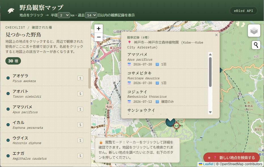The height and width of the screenshot is (167, 264).
Task: Click the popup scrollbar thumb
Action: click(x=210, y=72)
